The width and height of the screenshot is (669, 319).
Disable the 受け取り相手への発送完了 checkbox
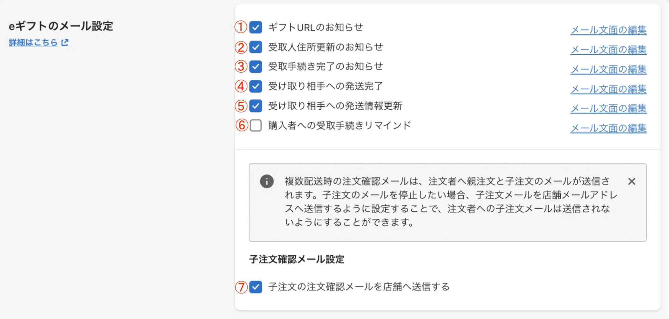pyautogui.click(x=256, y=86)
